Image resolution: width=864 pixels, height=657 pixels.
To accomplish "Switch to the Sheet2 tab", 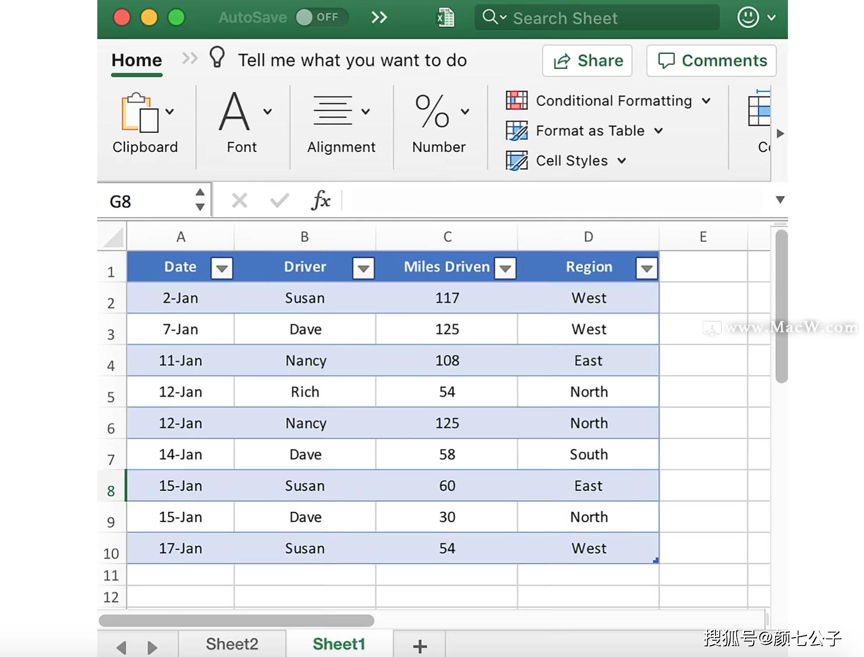I will point(232,644).
